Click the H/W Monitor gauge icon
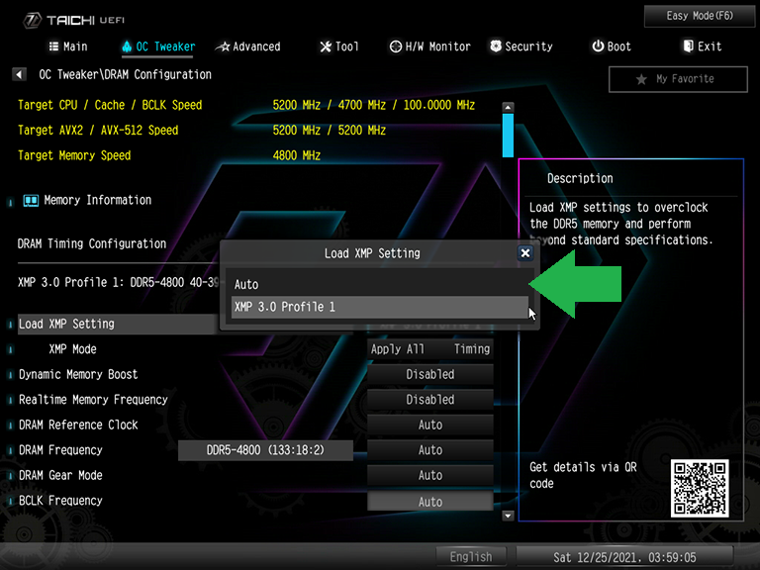 point(396,47)
